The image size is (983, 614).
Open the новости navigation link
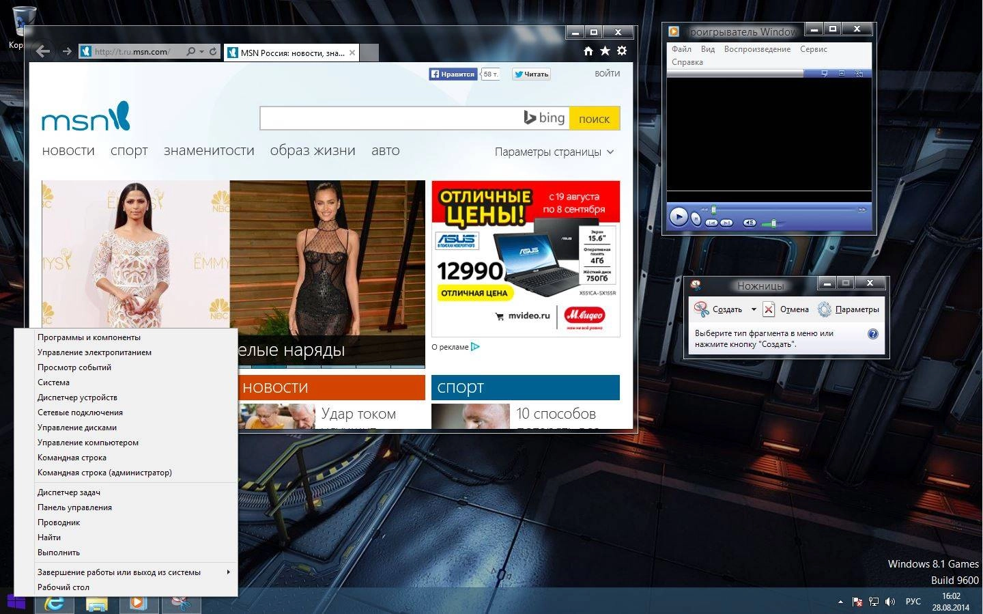pyautogui.click(x=68, y=150)
